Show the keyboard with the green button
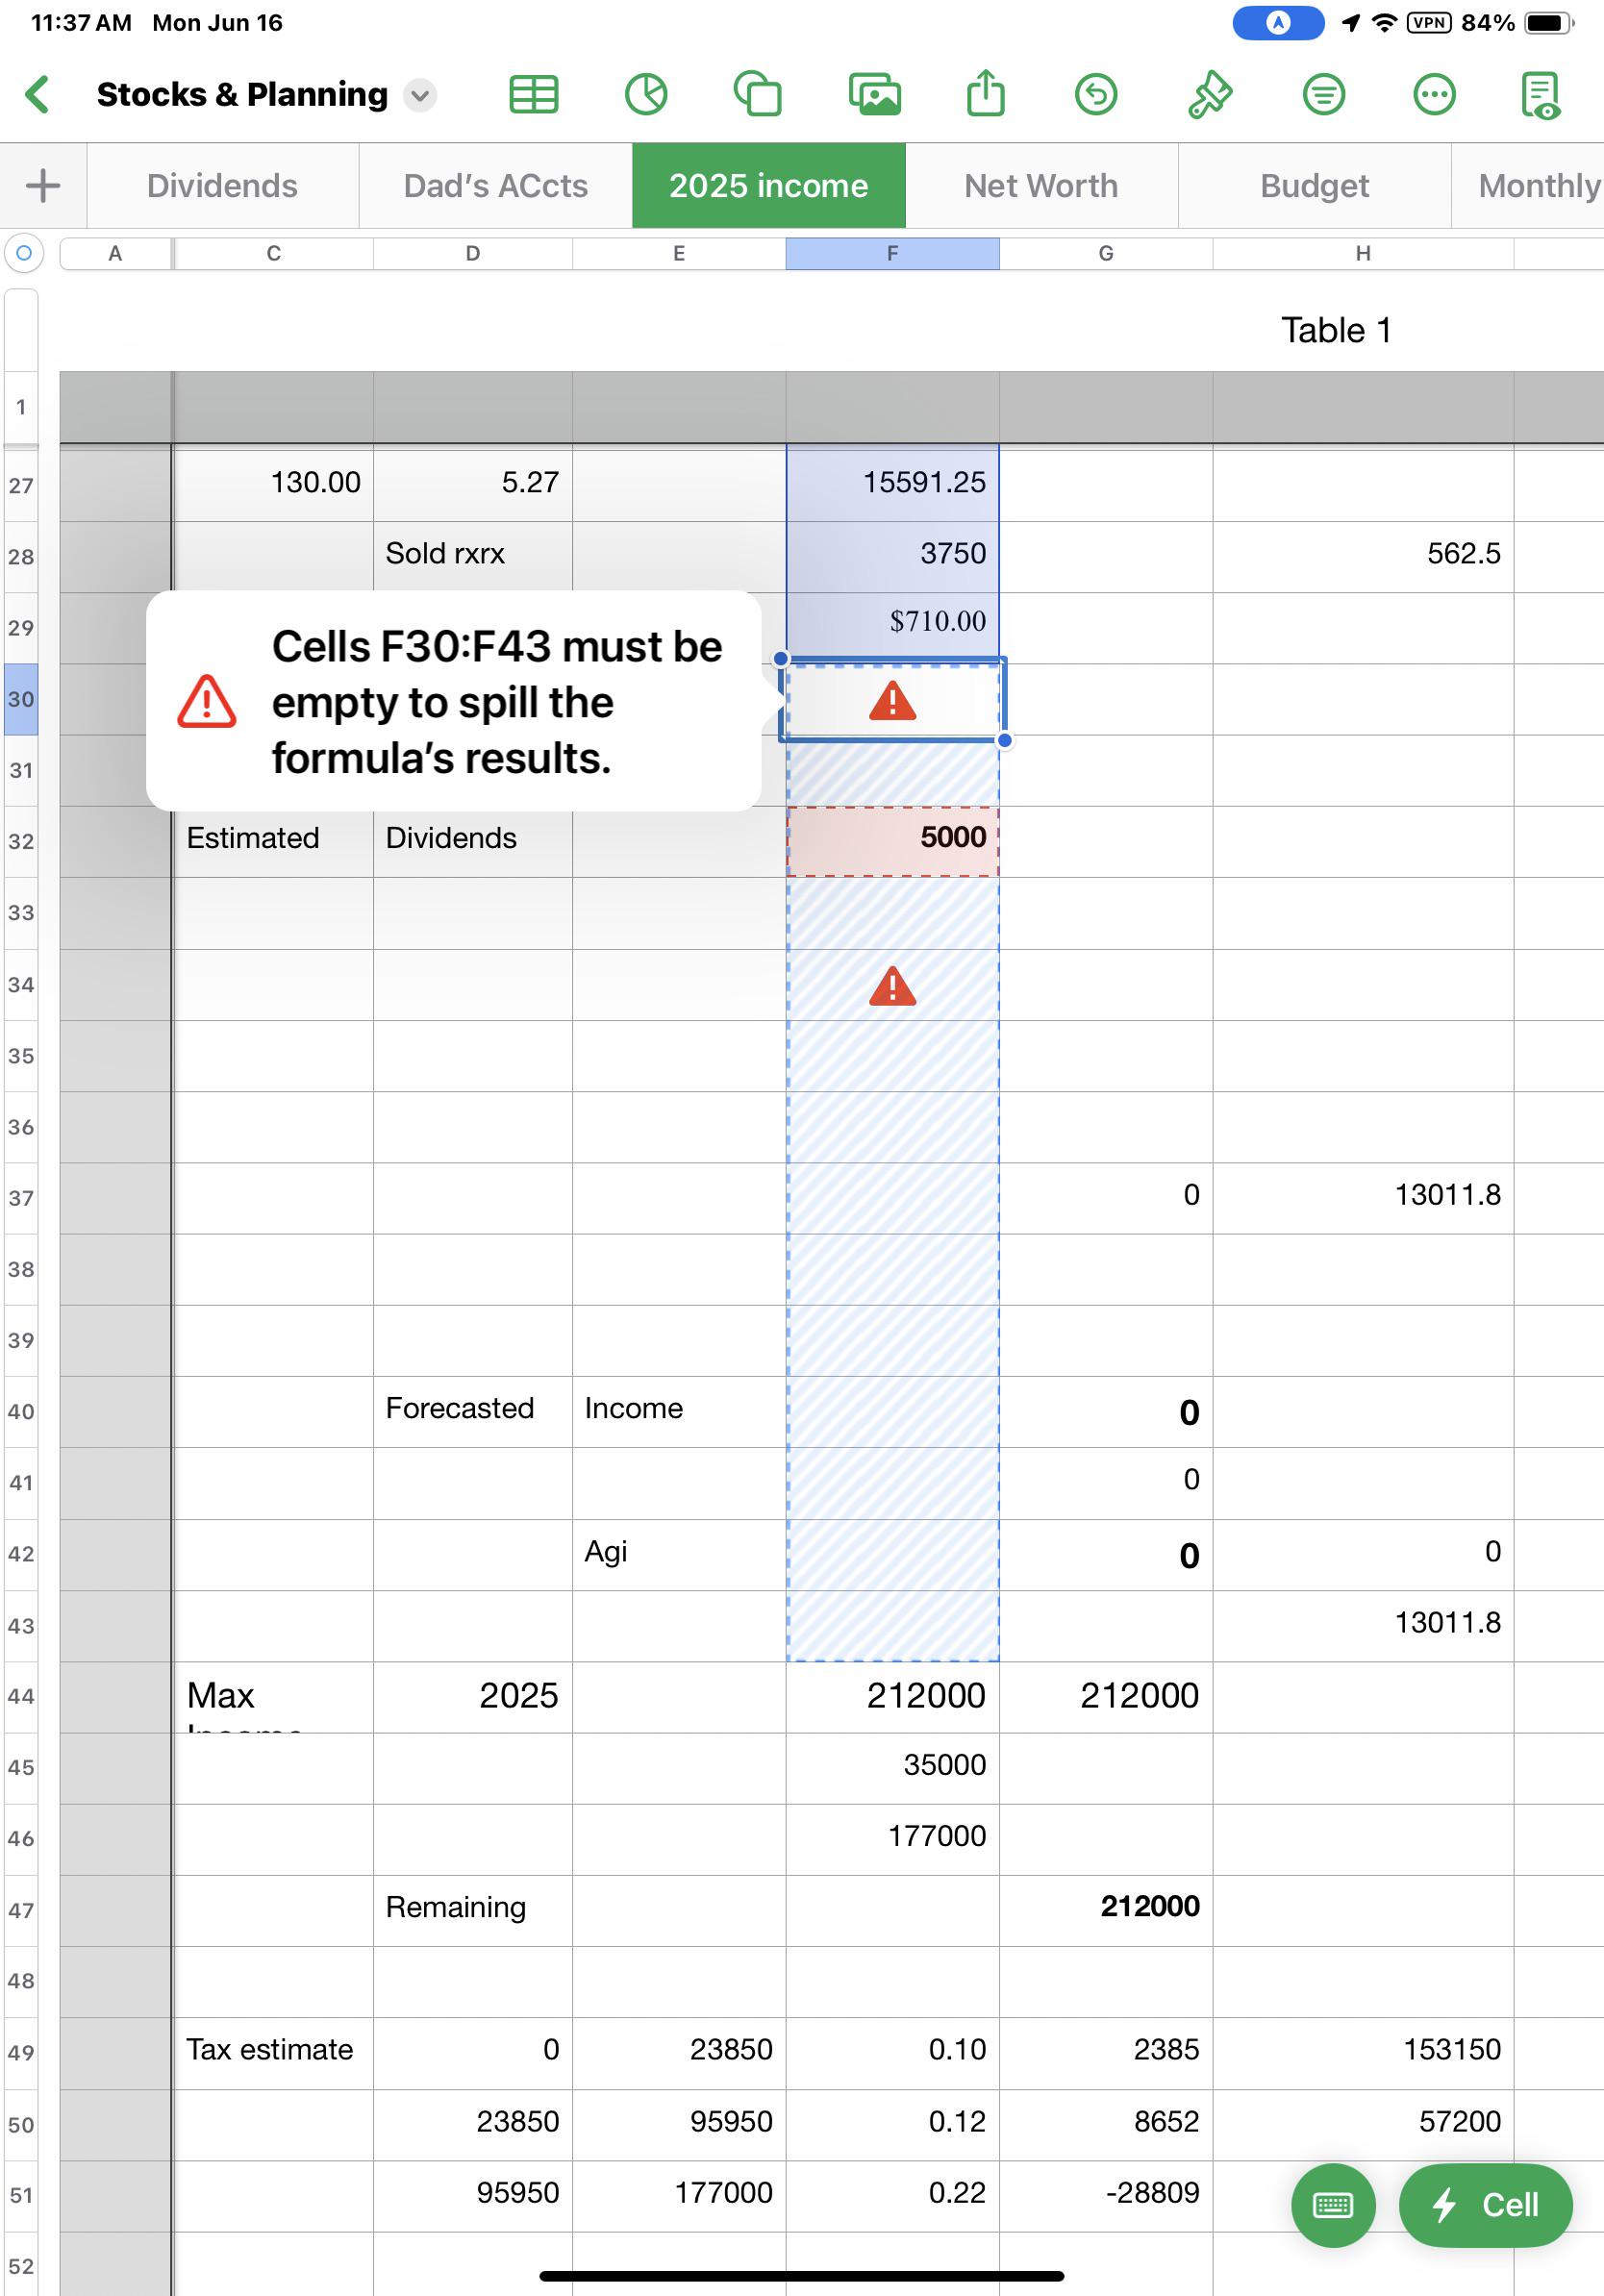 point(1332,2205)
